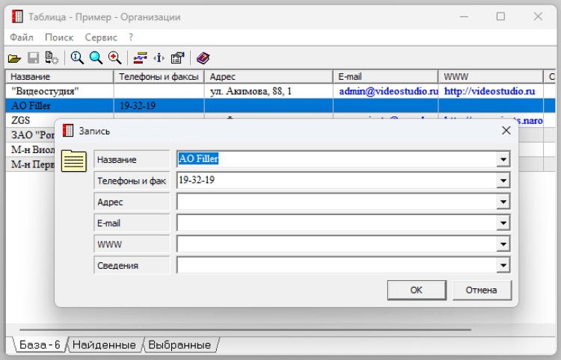Click the blue magnifier search icon

coord(96,58)
